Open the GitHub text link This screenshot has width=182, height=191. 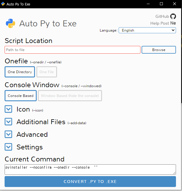162,16
